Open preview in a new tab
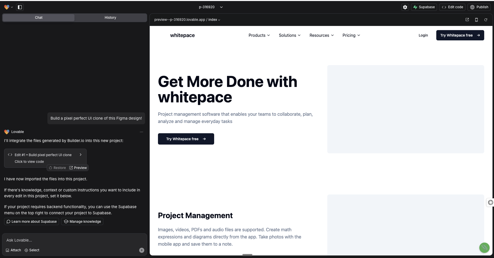This screenshot has width=494, height=258. tap(467, 20)
